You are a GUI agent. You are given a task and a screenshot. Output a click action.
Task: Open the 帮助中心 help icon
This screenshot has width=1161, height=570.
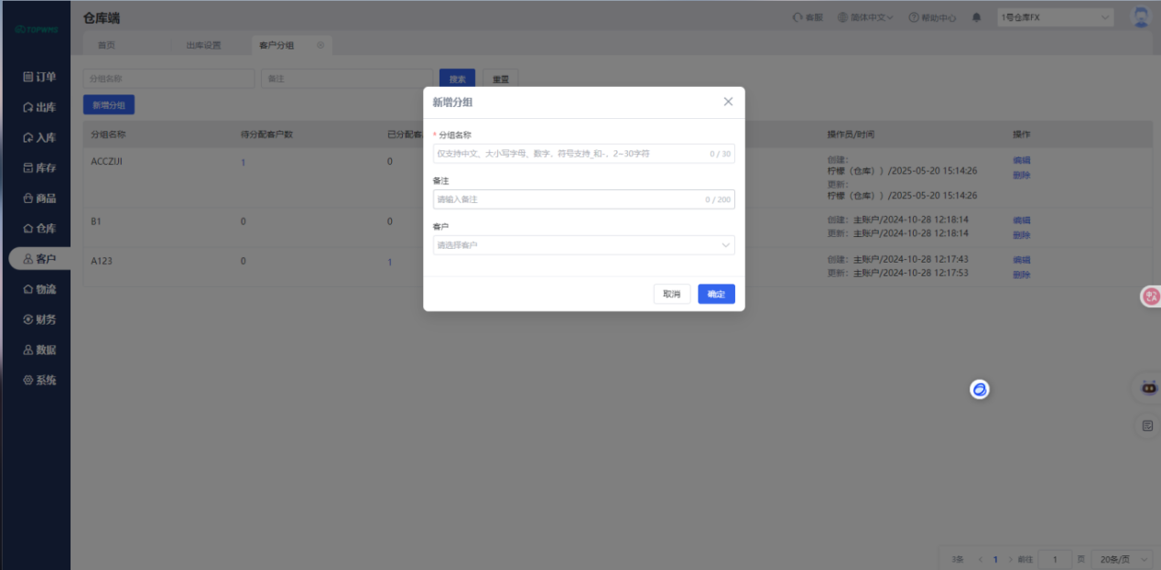(914, 17)
